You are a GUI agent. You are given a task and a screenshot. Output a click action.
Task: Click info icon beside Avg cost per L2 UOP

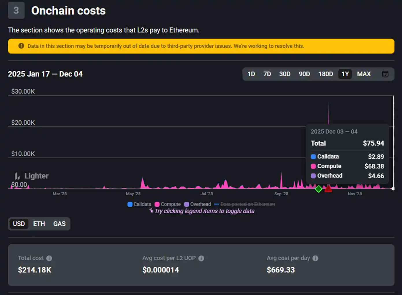[201, 258]
